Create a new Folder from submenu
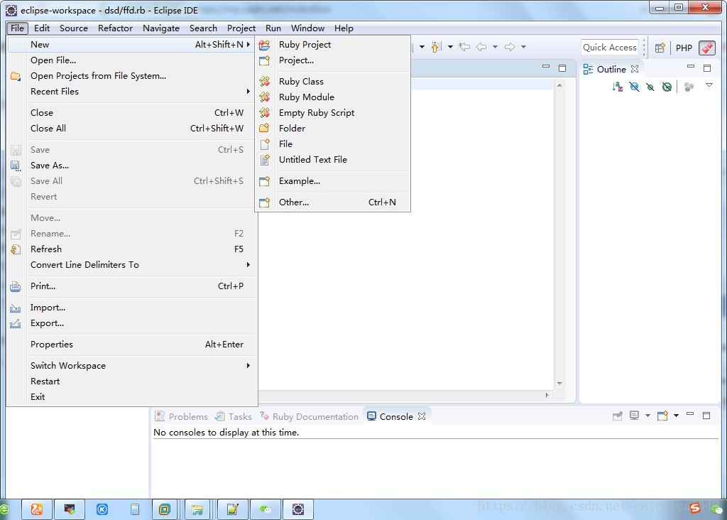727x520 pixels. pyautogui.click(x=332, y=128)
